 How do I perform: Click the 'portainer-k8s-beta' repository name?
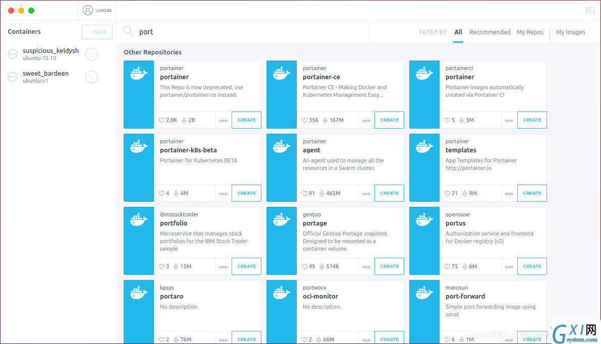188,150
